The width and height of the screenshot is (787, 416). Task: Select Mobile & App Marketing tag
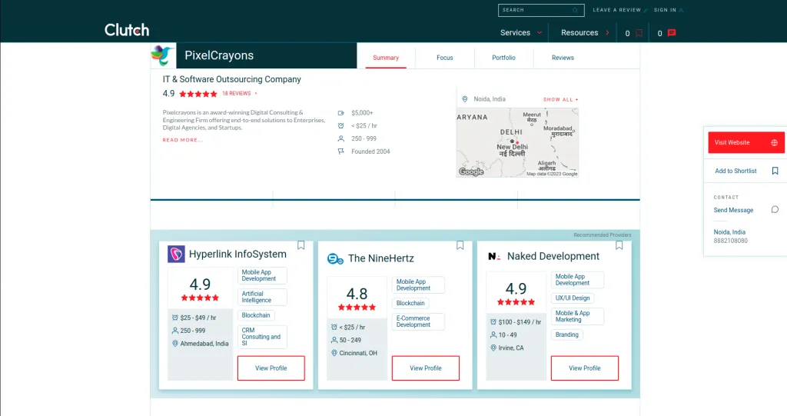[577, 316]
